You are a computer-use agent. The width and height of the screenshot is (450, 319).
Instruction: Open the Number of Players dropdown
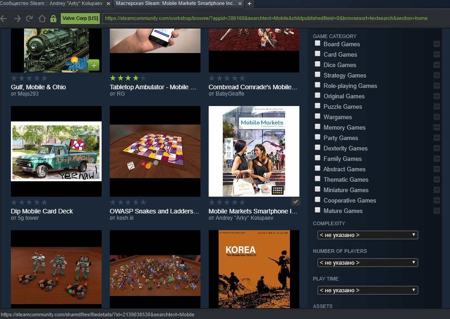367,262
